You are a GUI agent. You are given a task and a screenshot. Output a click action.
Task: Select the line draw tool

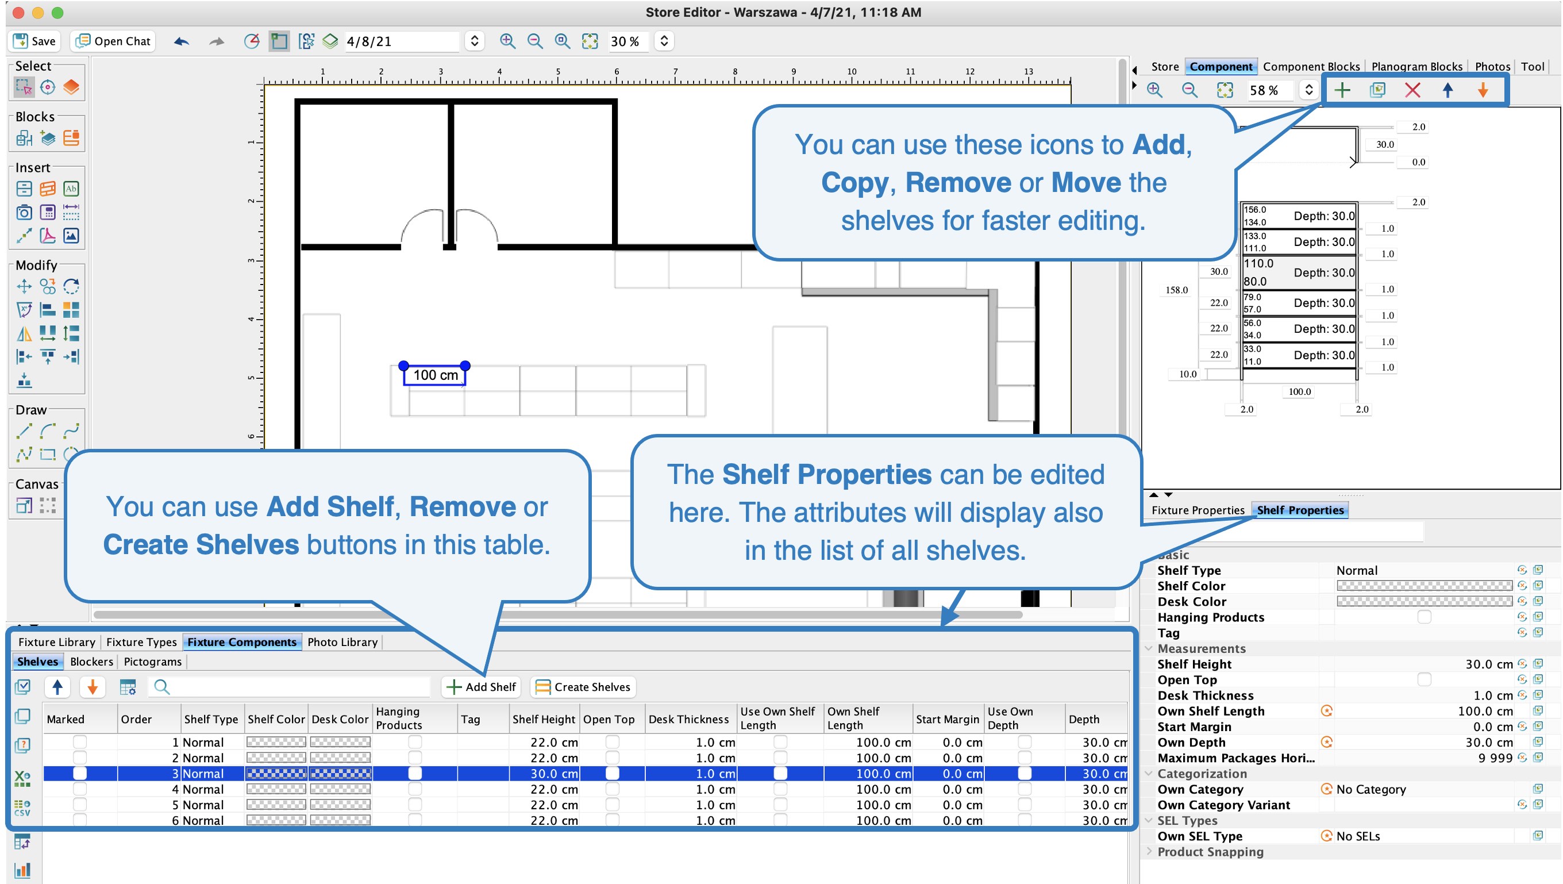[24, 431]
